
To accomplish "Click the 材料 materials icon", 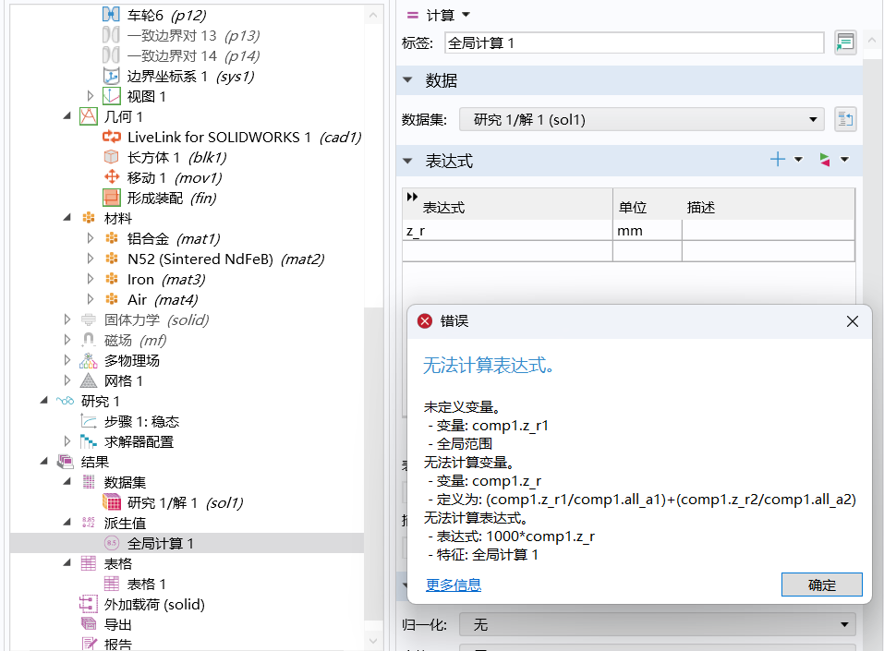I will point(89,218).
